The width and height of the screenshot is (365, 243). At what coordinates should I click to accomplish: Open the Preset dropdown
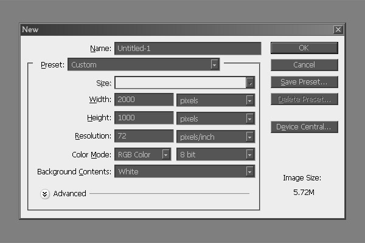pyautogui.click(x=214, y=64)
